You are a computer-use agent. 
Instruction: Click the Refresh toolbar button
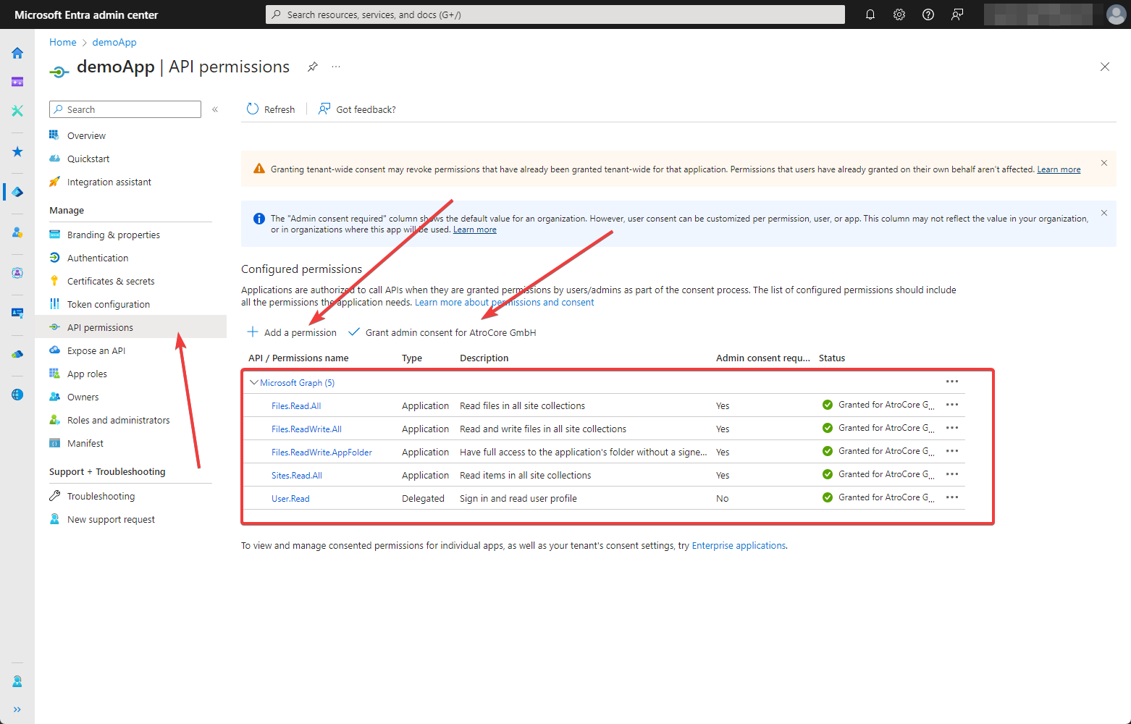click(271, 109)
